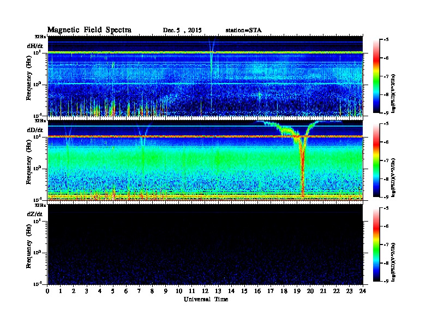432x334 pixels.
Task: Click the "station=STA" label
Action: tap(243, 30)
